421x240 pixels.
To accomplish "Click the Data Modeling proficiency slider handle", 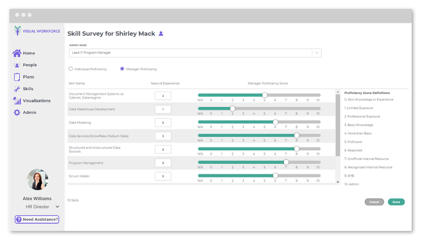I will (x=275, y=122).
